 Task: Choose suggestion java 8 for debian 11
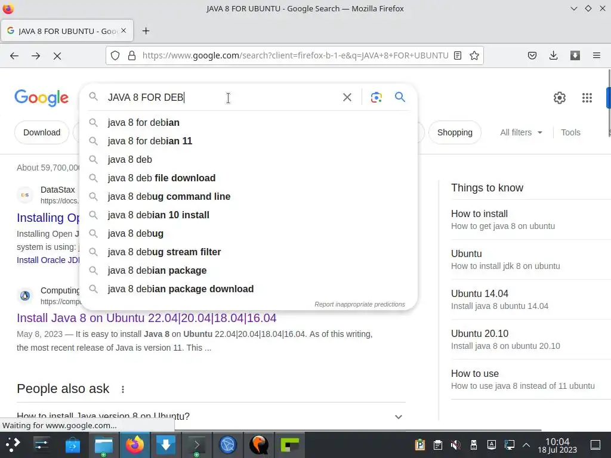[x=249, y=141]
